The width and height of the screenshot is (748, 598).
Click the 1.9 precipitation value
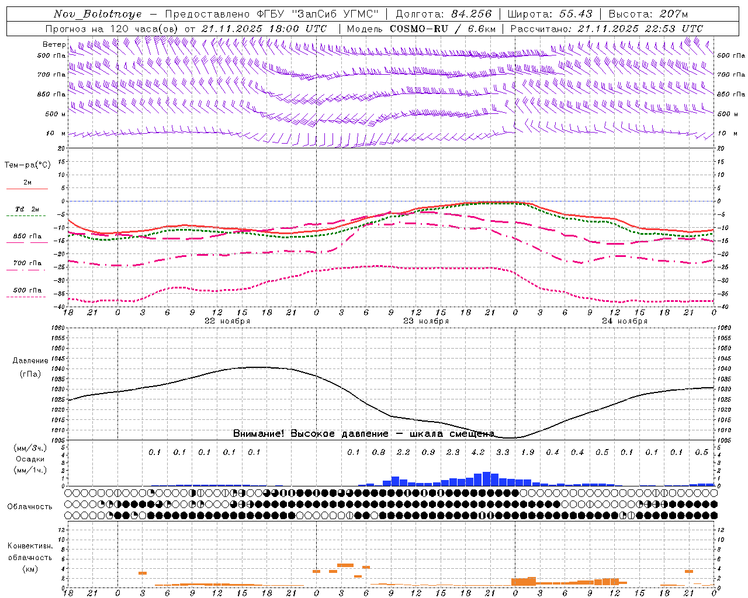pos(528,452)
